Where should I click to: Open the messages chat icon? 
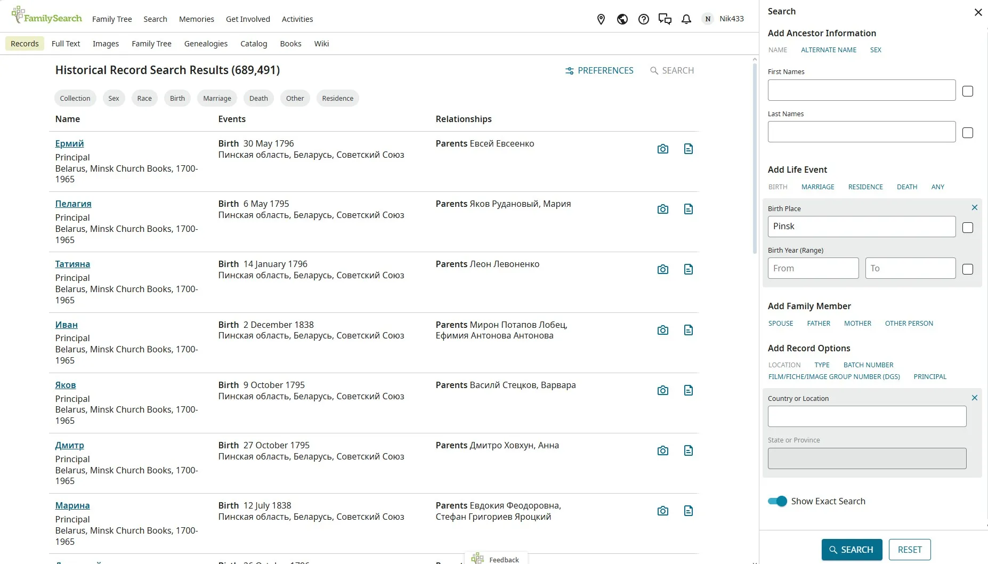(x=665, y=19)
